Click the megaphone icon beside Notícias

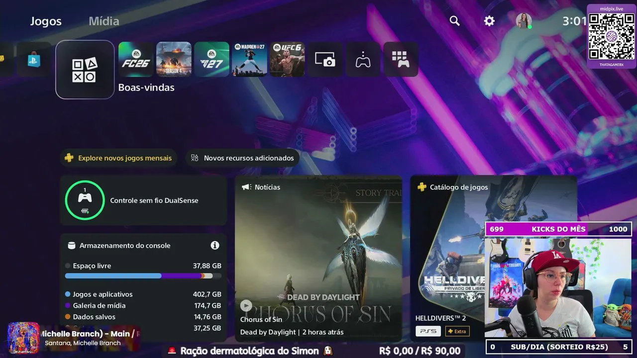coord(246,187)
